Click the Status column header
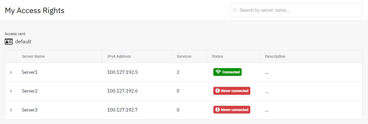368x124 pixels. pos(217,56)
